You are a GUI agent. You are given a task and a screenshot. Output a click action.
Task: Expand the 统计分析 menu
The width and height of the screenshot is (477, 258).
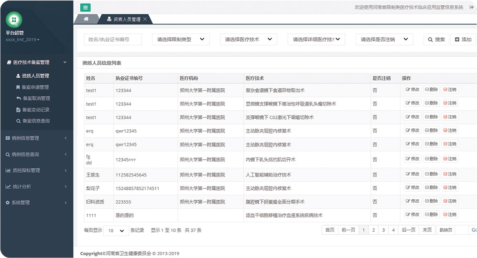36,186
